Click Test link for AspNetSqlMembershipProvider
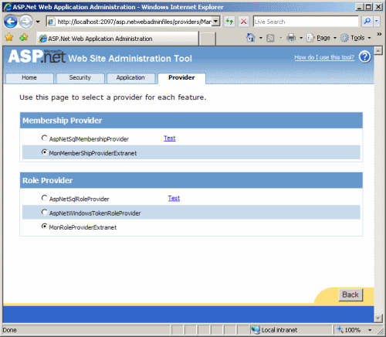Image resolution: width=386 pixels, height=337 pixels. click(170, 138)
